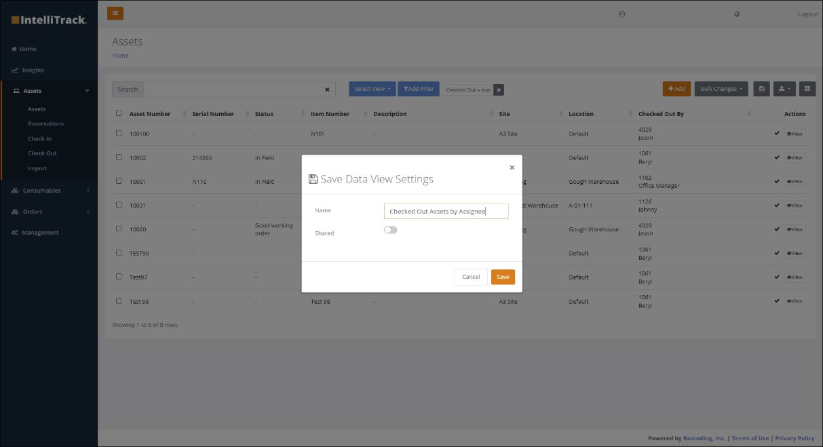Click the globe language icon

coord(737,14)
